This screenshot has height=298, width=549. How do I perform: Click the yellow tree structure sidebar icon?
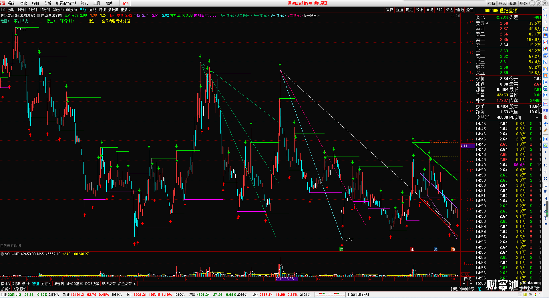pyautogui.click(x=546, y=69)
